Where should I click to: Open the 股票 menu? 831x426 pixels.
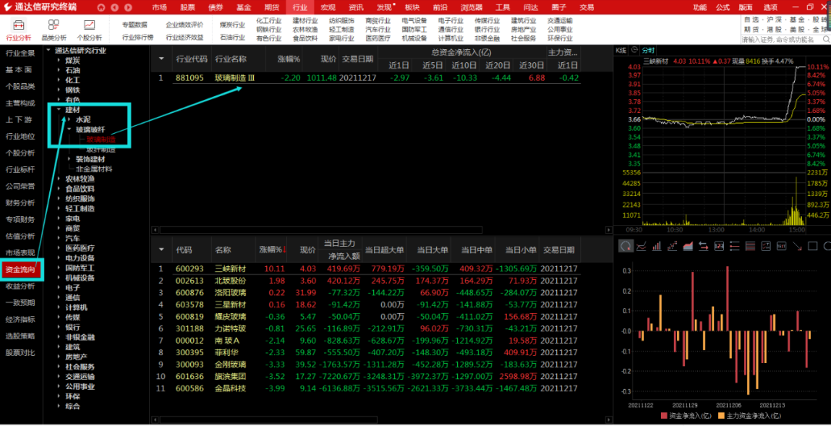click(x=188, y=8)
